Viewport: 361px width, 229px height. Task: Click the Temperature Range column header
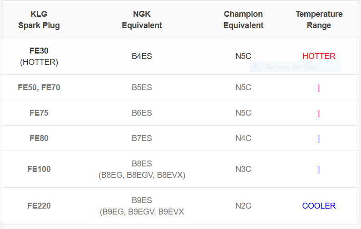coord(319,19)
